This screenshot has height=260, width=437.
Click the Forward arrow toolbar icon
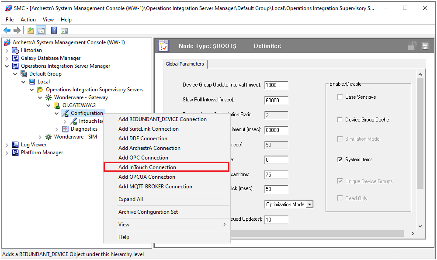(x=17, y=31)
